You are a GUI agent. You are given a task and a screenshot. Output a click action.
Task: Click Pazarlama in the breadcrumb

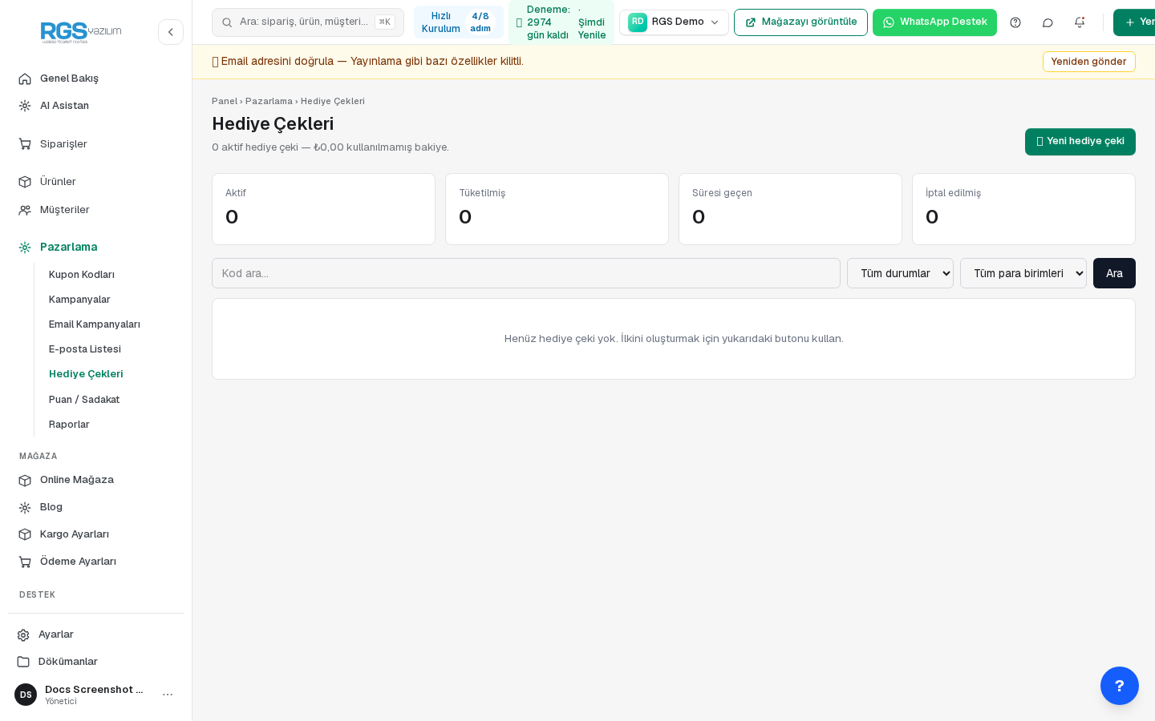click(x=269, y=101)
